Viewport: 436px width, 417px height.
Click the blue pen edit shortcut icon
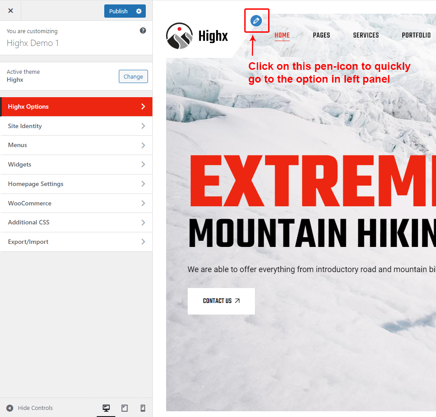(x=256, y=21)
